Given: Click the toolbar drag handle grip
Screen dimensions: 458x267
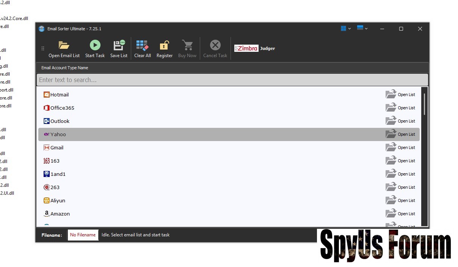Looking at the screenshot, I should (43, 48).
